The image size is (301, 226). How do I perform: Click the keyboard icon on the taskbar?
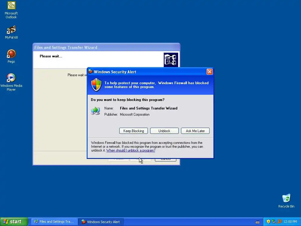(x=257, y=222)
